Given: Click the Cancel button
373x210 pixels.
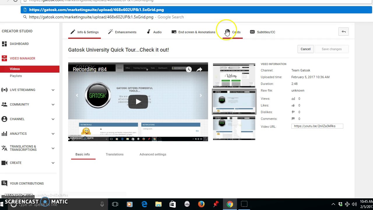Looking at the screenshot, I should coord(306,49).
